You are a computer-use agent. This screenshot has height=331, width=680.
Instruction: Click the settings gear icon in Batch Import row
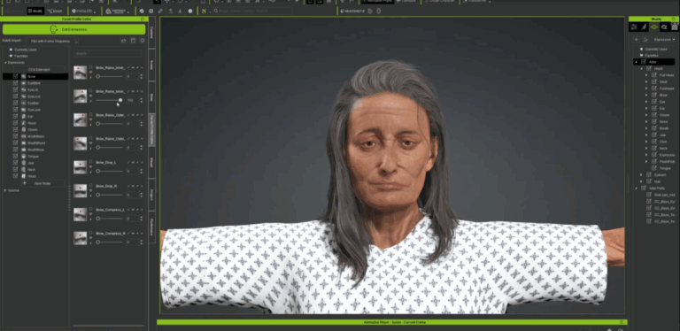[143, 41]
